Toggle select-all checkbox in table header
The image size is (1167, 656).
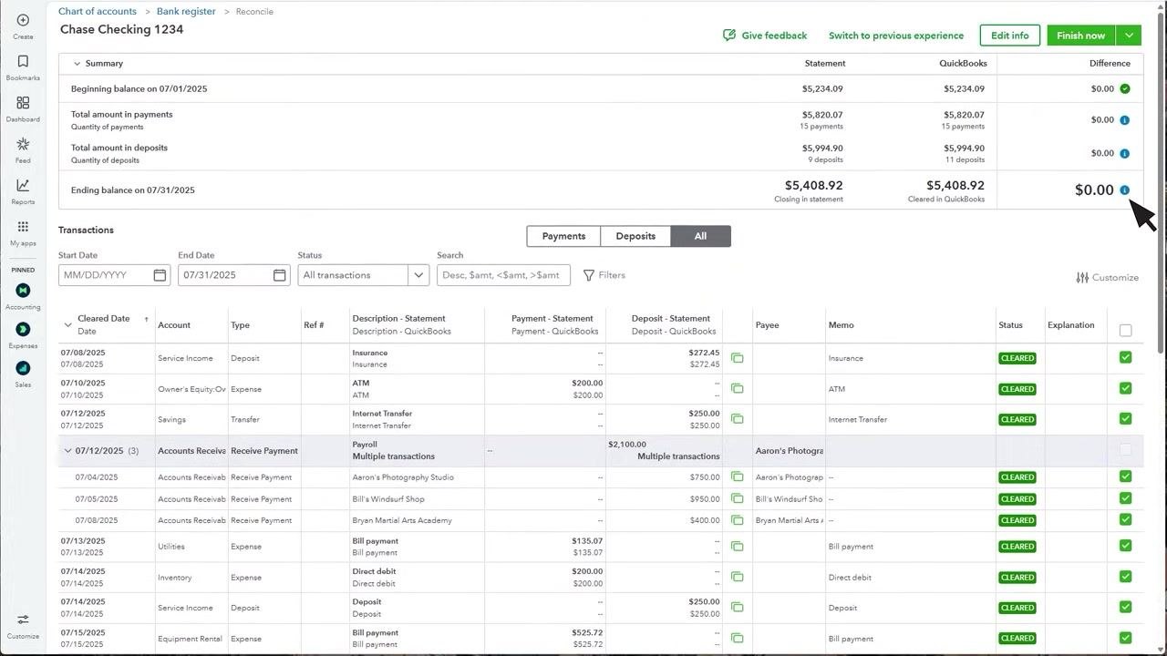tap(1125, 331)
